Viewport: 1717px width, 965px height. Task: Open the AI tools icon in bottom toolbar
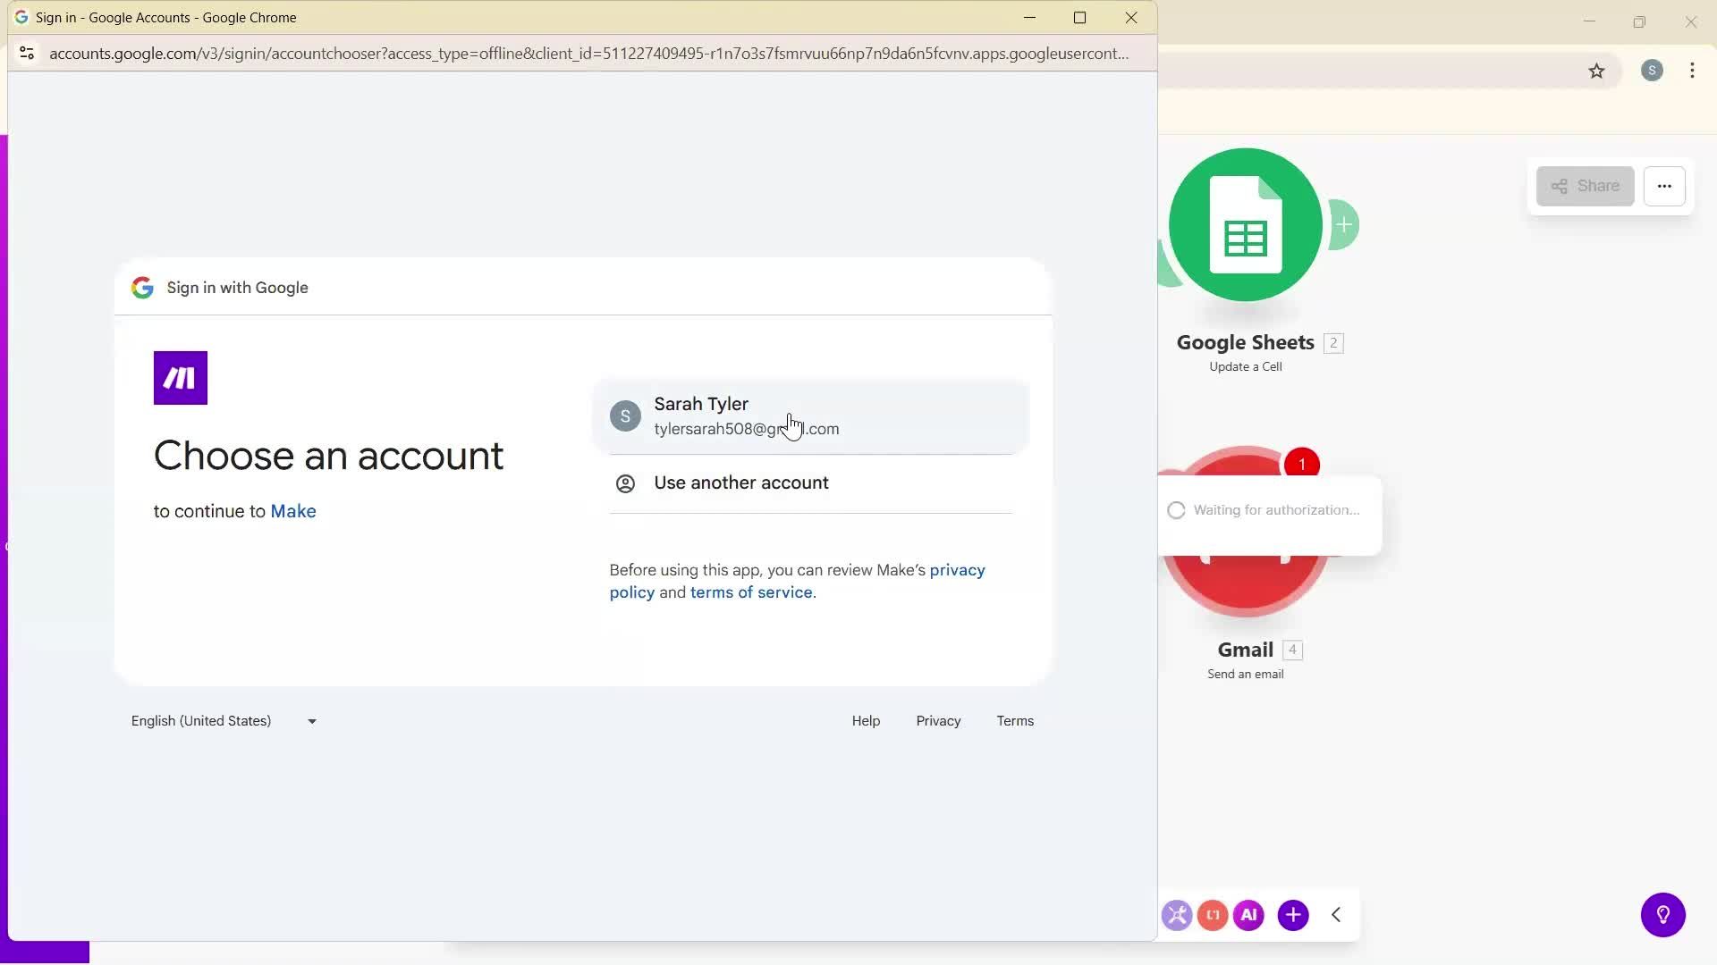pyautogui.click(x=1248, y=915)
